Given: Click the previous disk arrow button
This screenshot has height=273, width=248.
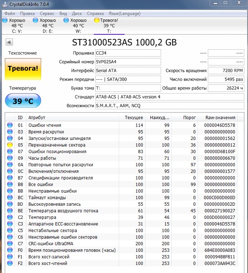Looking at the screenshot, I should pyautogui.click(x=9, y=42).
